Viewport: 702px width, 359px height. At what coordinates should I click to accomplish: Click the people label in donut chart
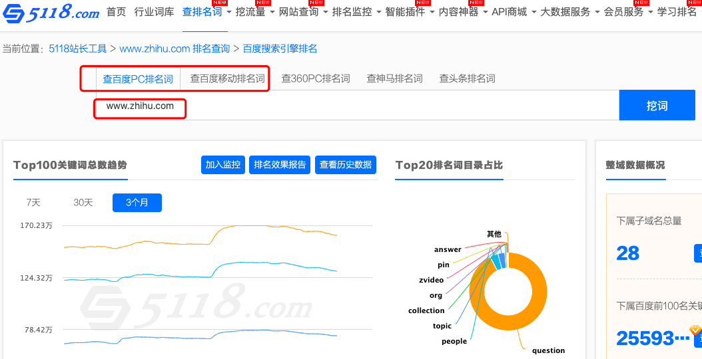pyautogui.click(x=454, y=341)
